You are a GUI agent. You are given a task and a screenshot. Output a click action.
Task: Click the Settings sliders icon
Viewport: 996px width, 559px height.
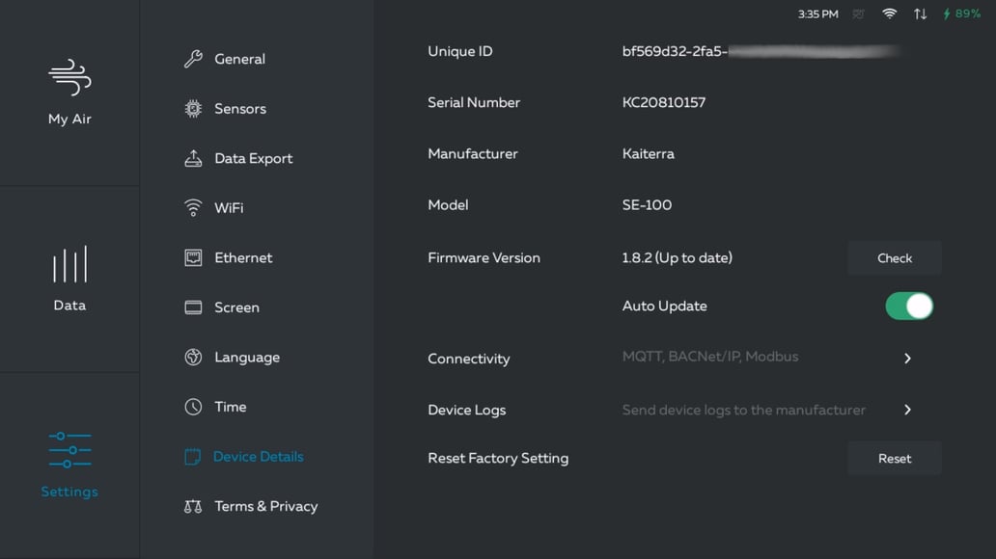[x=69, y=449]
